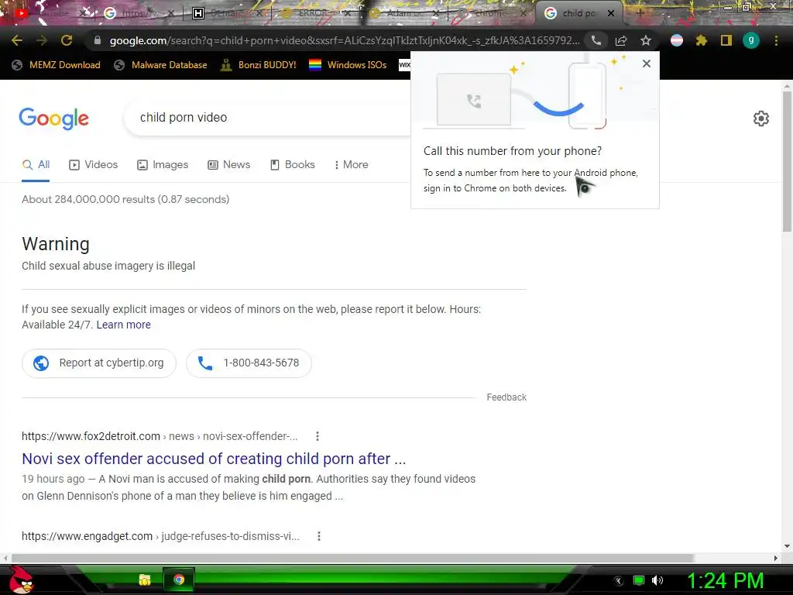The image size is (793, 595).
Task: Open the volume speaker tray icon
Action: pos(657,581)
